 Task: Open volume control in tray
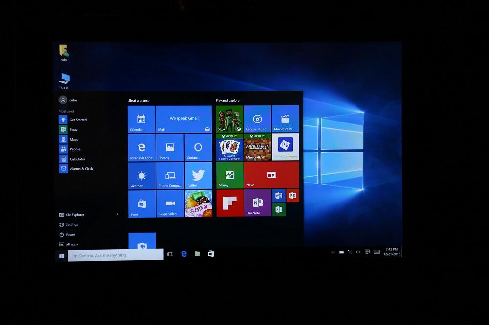358,252
